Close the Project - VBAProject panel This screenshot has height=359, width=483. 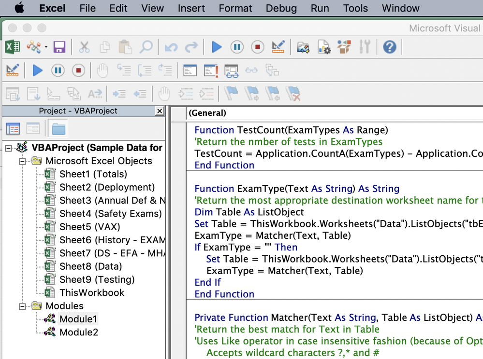159,111
